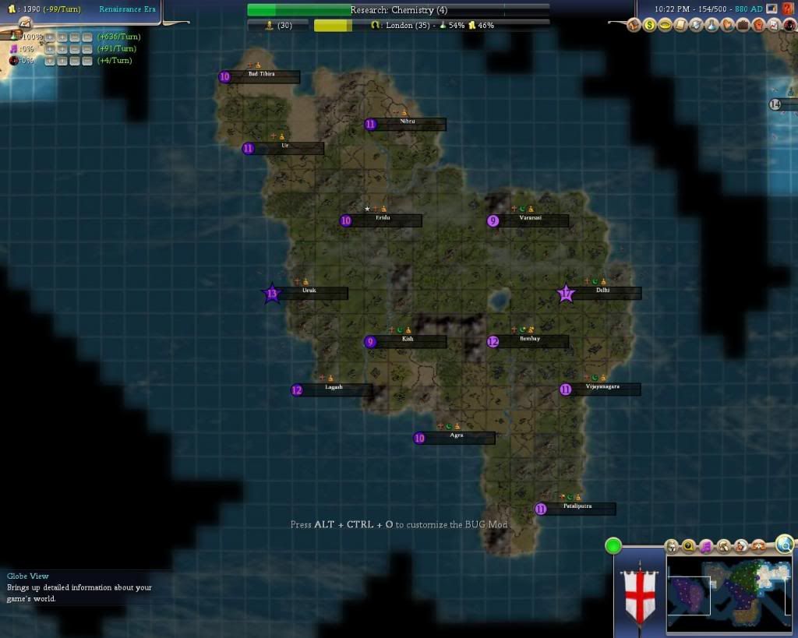Click the 880 AD date text
Viewport: 798px width, 638px height.
coord(749,9)
